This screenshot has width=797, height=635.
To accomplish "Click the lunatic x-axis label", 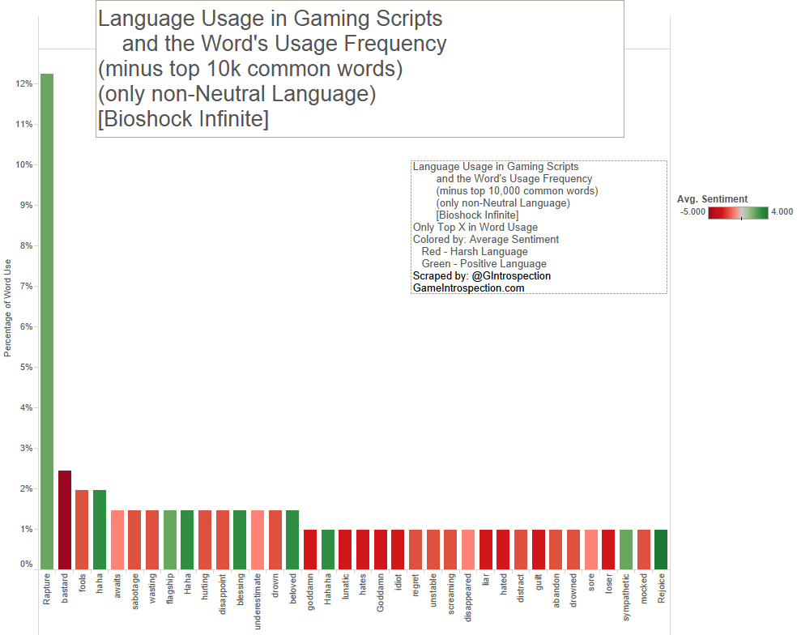I will (345, 589).
